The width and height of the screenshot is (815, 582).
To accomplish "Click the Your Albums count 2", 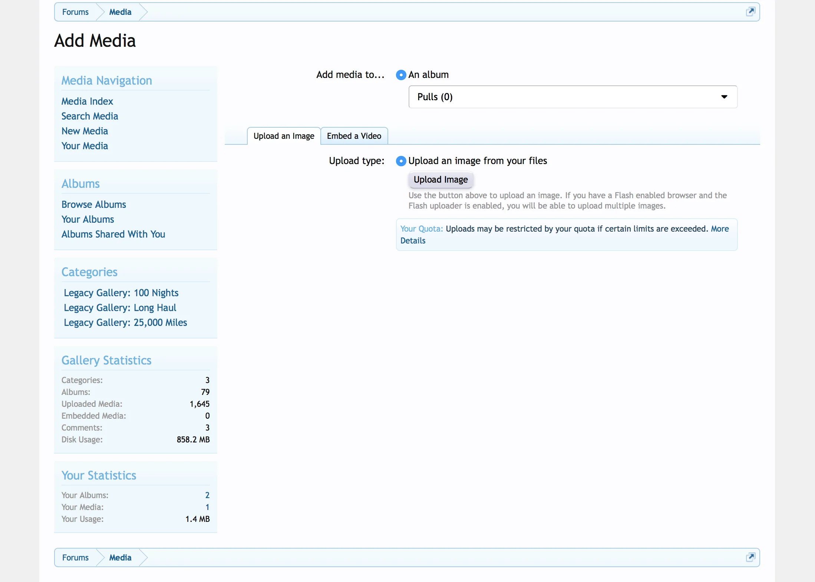I will click(x=207, y=495).
